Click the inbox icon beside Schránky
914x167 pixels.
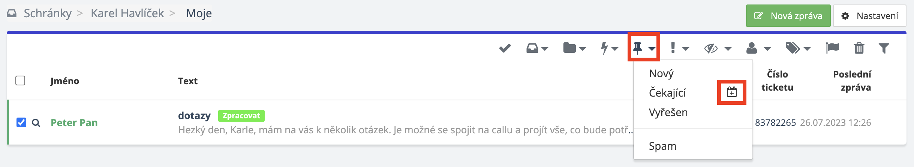point(12,13)
